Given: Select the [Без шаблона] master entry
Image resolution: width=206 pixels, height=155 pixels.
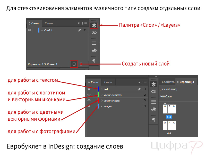Looking at the screenshot, I should 168,89.
